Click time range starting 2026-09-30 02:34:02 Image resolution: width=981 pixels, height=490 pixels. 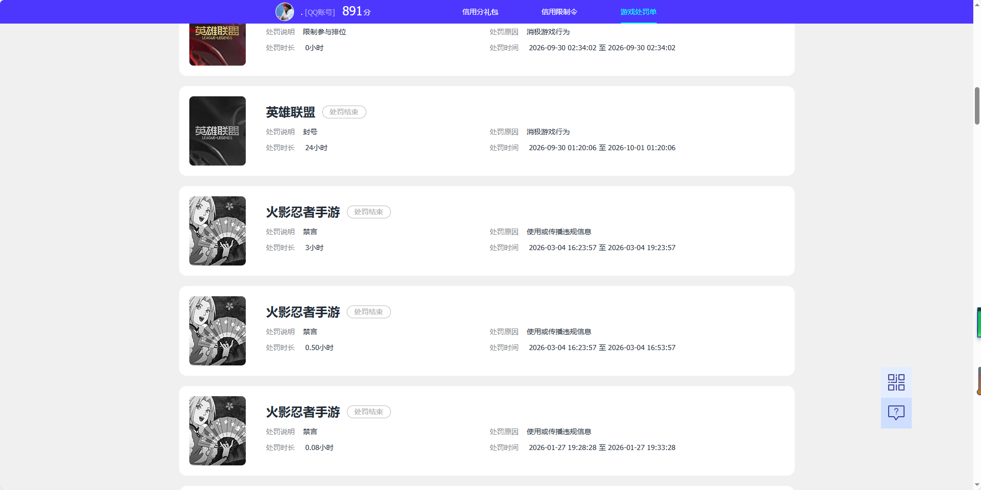(602, 48)
